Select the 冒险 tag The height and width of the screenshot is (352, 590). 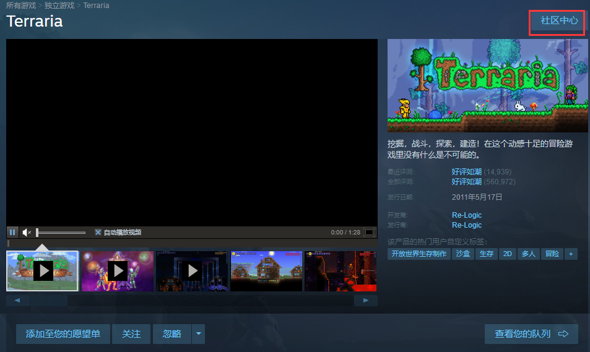(552, 254)
